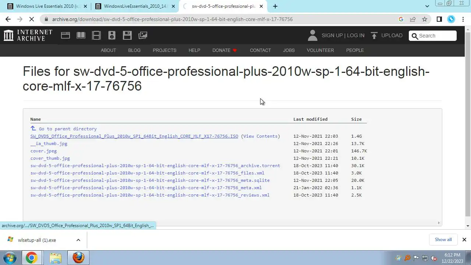
Task: Open the cover.jpeg file
Action: pyautogui.click(x=43, y=151)
